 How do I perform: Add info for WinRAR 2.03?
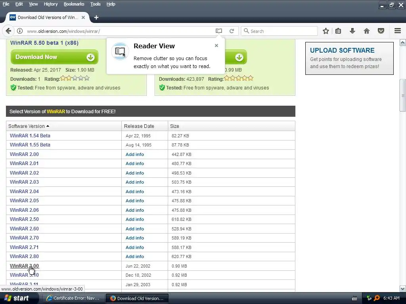tap(135, 182)
